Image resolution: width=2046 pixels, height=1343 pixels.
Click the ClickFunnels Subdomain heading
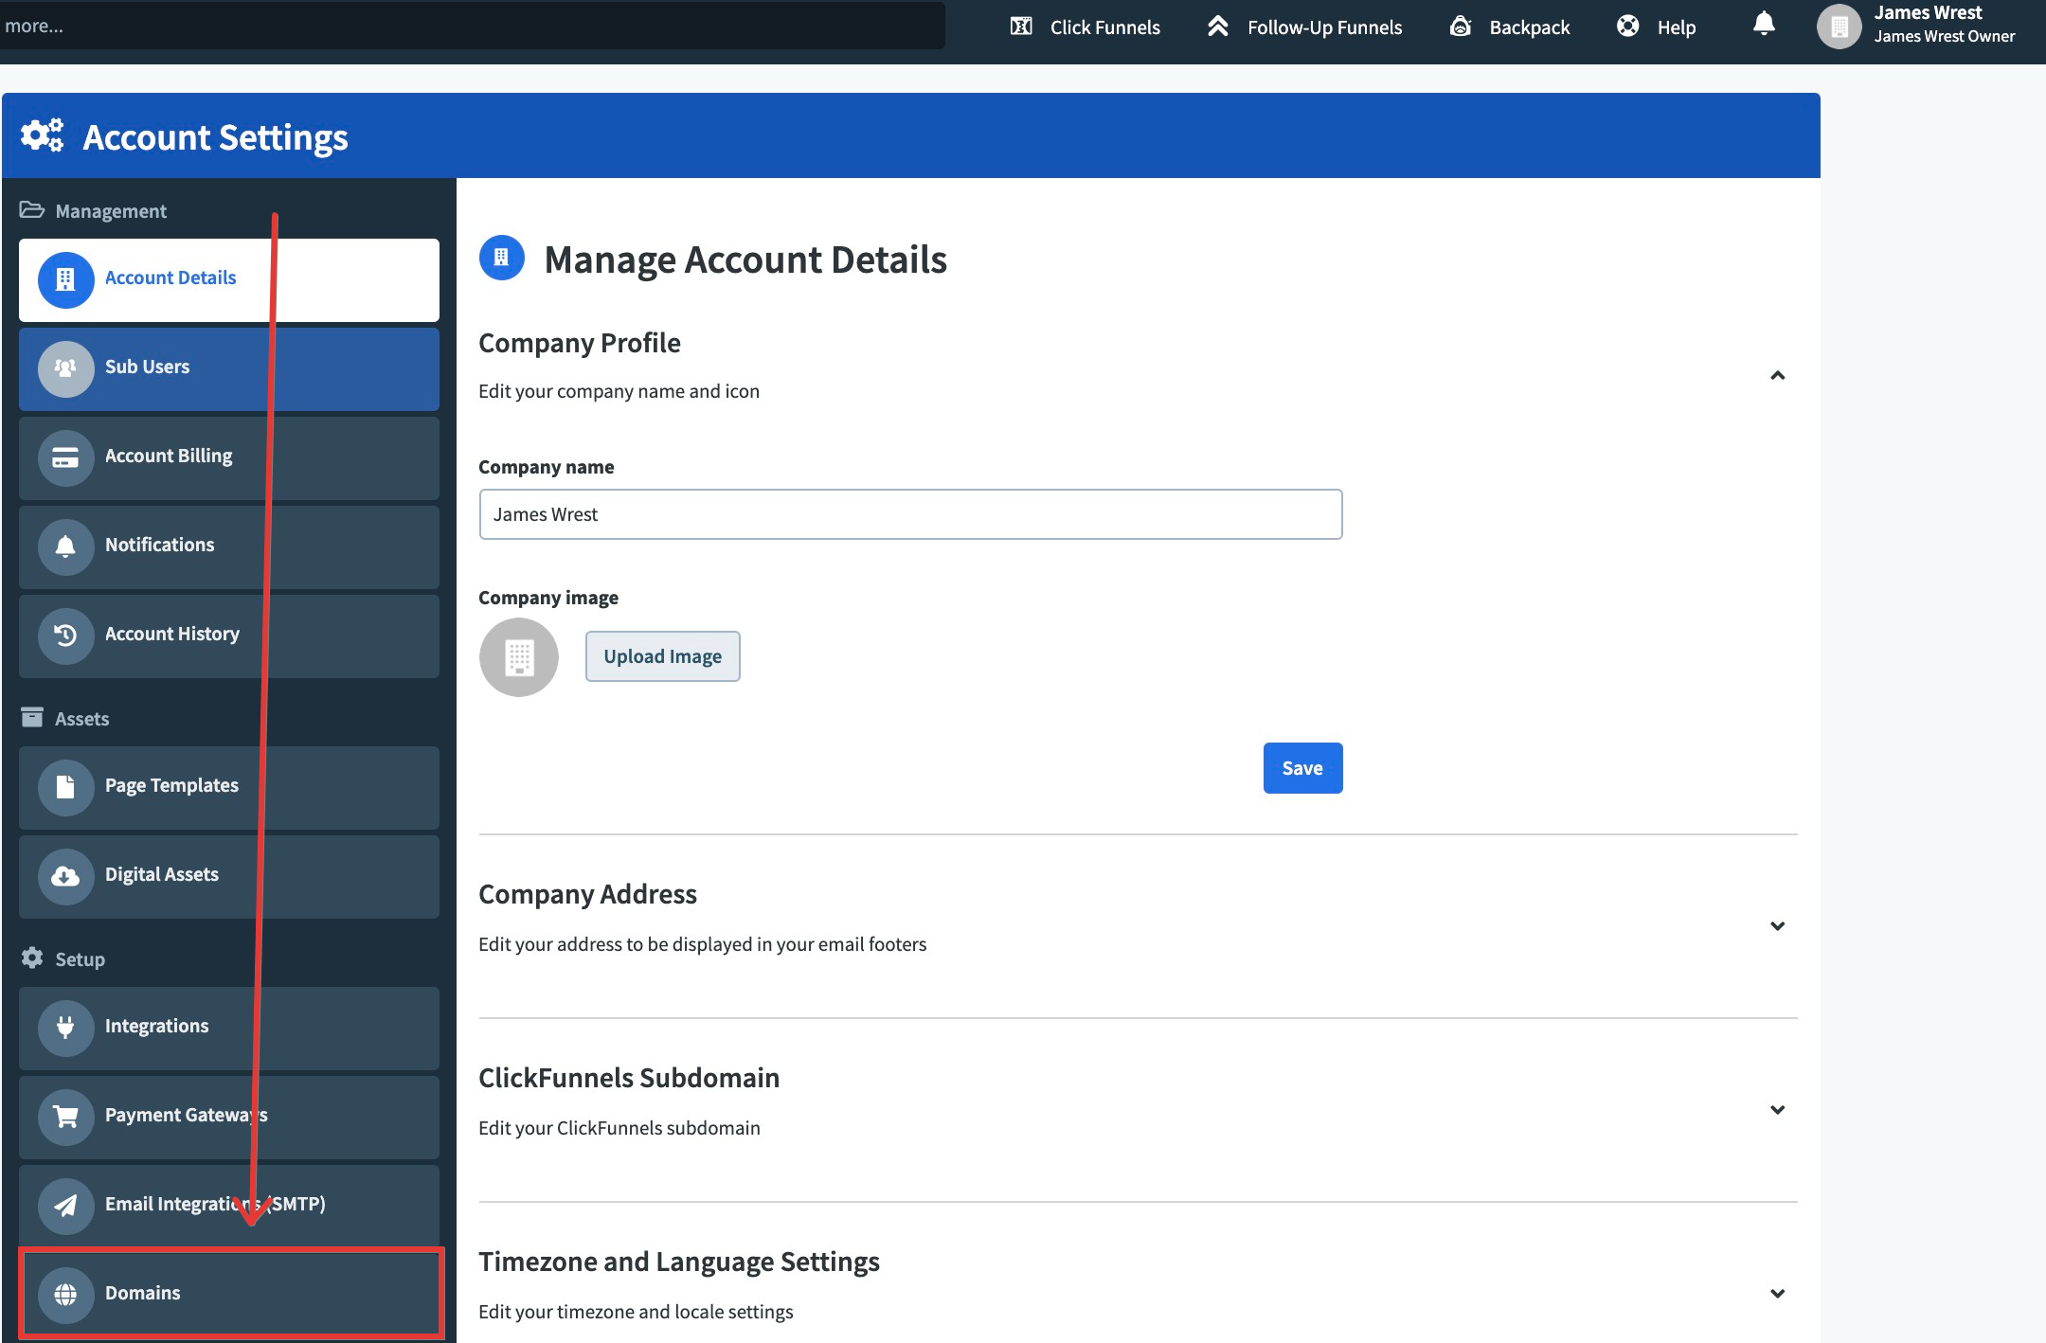(629, 1078)
